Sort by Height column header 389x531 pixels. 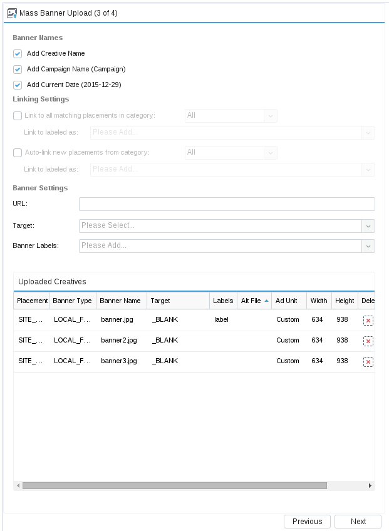click(x=345, y=301)
